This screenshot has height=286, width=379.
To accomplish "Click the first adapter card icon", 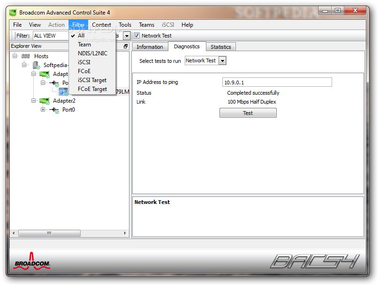I will coord(45,75).
